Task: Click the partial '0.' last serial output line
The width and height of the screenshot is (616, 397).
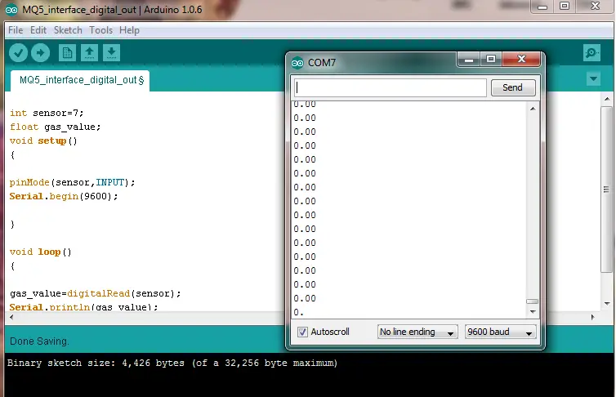Action: click(298, 313)
